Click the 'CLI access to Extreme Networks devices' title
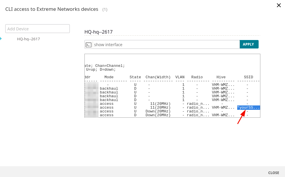The width and height of the screenshot is (285, 177). (52, 9)
